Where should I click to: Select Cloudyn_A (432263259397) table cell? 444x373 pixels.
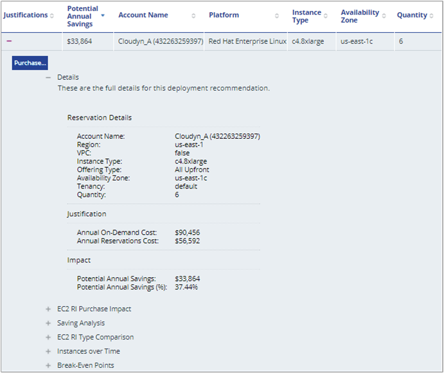[159, 41]
